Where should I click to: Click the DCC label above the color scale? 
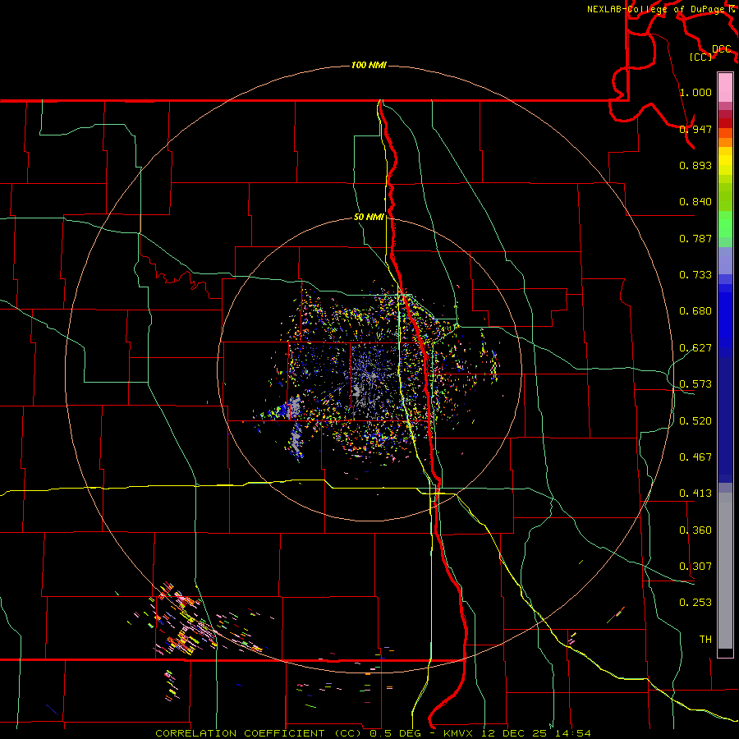coord(721,48)
